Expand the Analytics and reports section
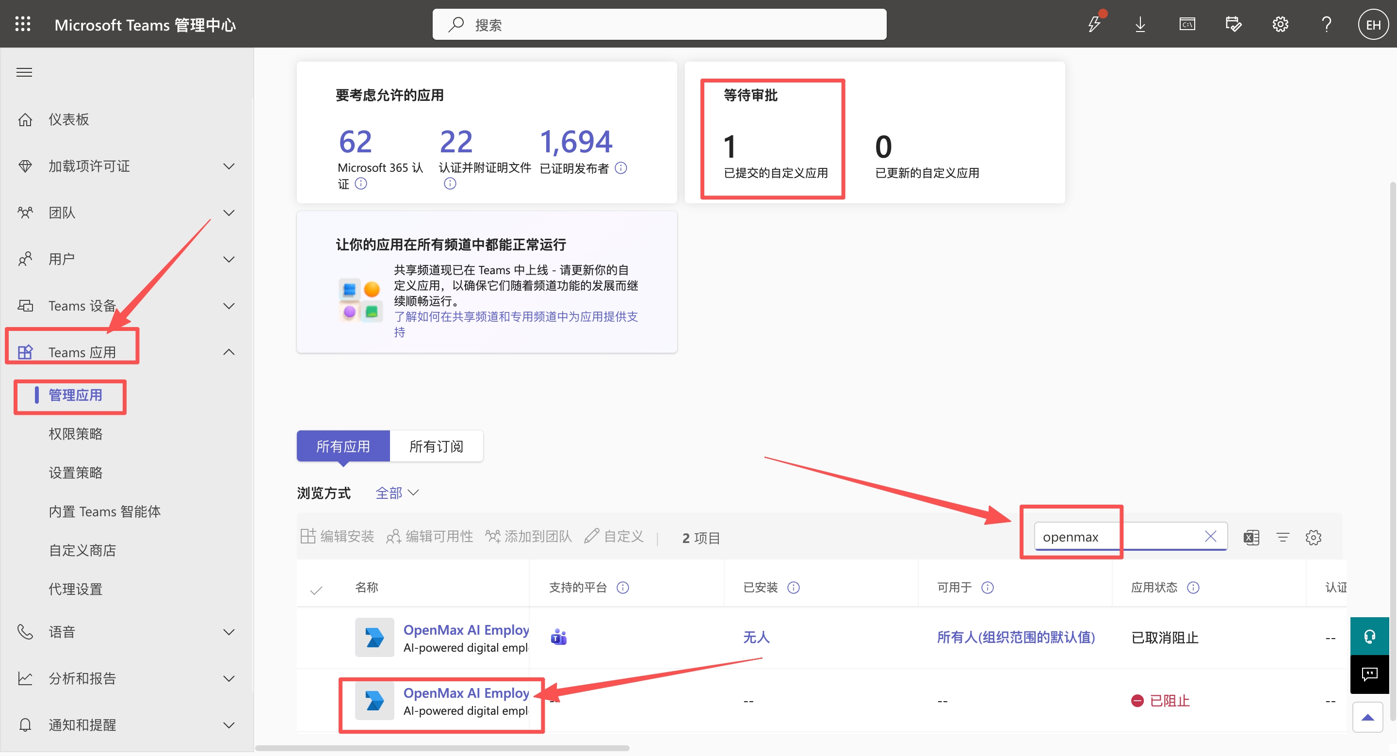Viewport: 1397px width, 756px height. (x=229, y=678)
